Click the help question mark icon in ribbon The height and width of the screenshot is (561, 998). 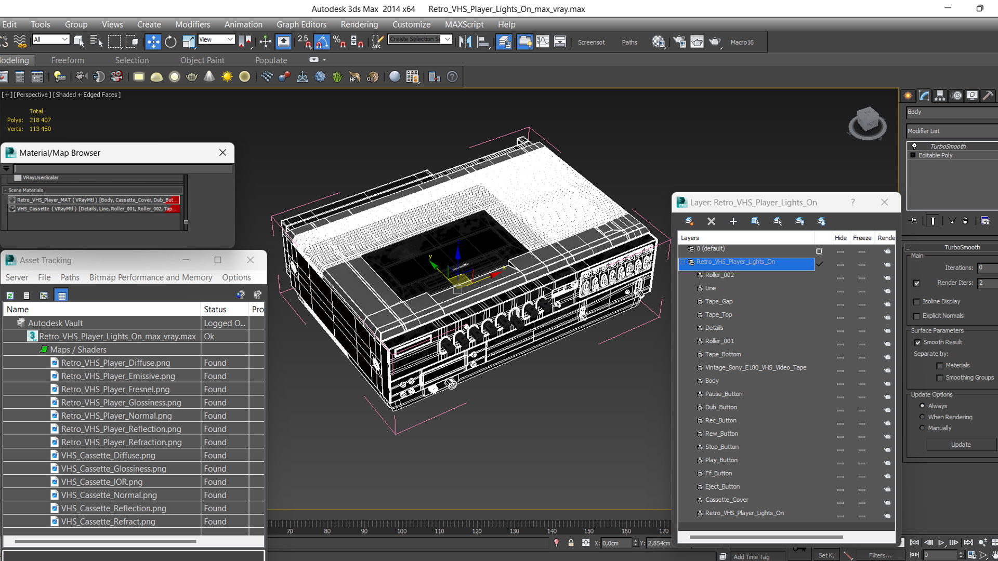tap(453, 77)
